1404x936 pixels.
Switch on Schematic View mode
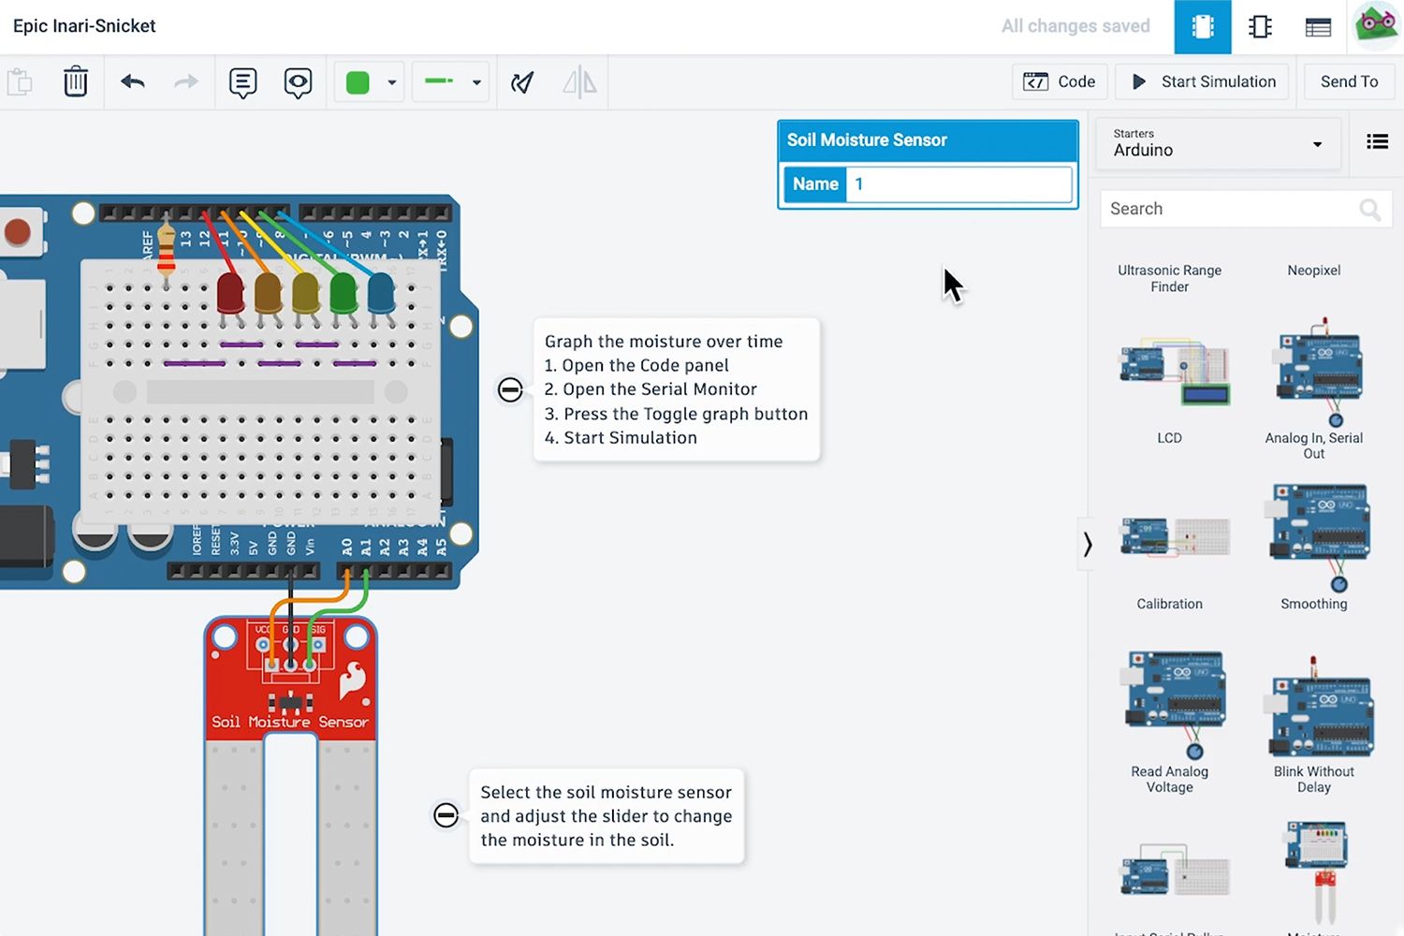(x=1260, y=26)
